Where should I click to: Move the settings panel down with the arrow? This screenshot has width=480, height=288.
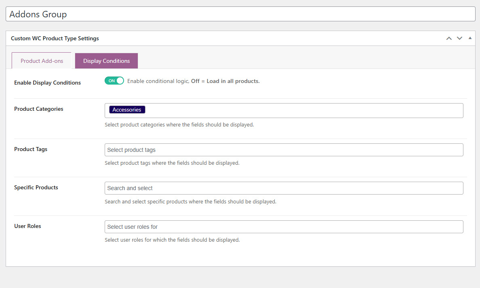459,38
